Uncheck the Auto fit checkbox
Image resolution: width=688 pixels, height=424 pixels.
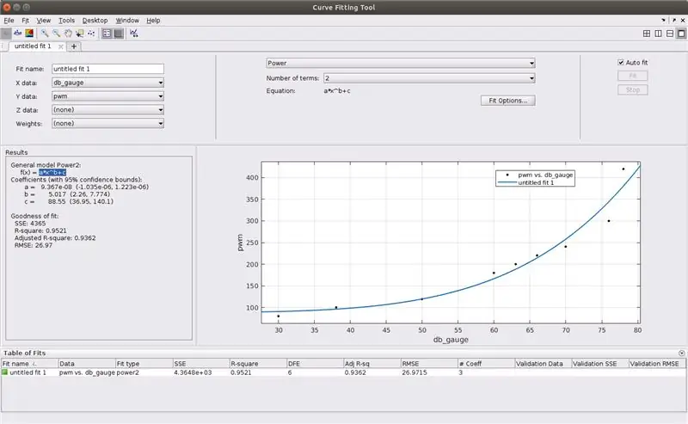point(621,62)
